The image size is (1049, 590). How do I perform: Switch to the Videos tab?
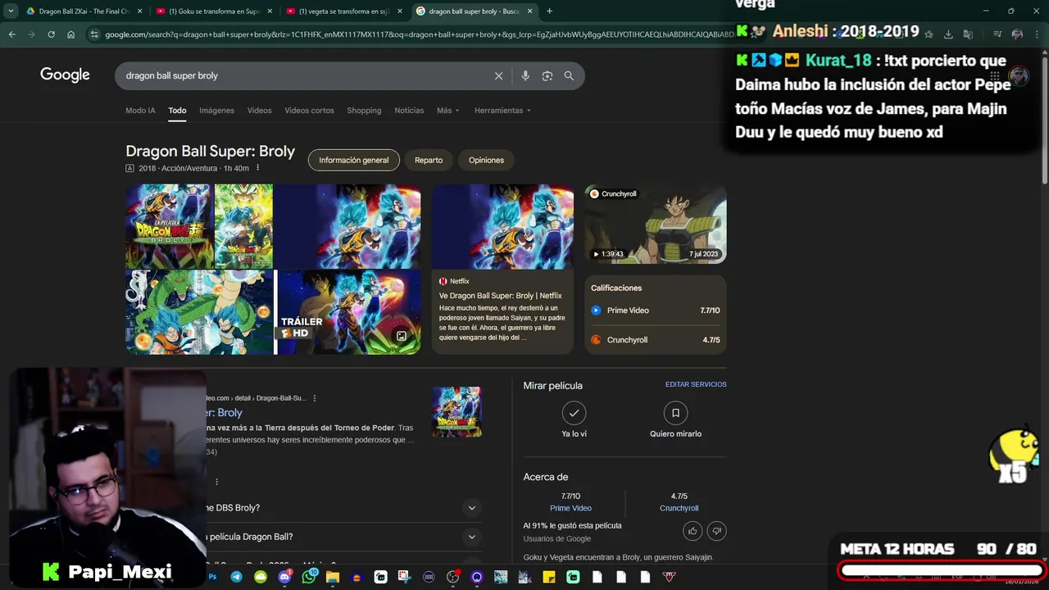(x=259, y=111)
